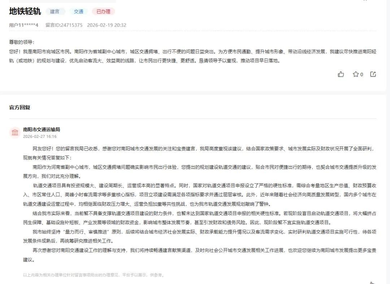
Task: Click the post date 2026-02-19 20:32
Action: [107, 25]
